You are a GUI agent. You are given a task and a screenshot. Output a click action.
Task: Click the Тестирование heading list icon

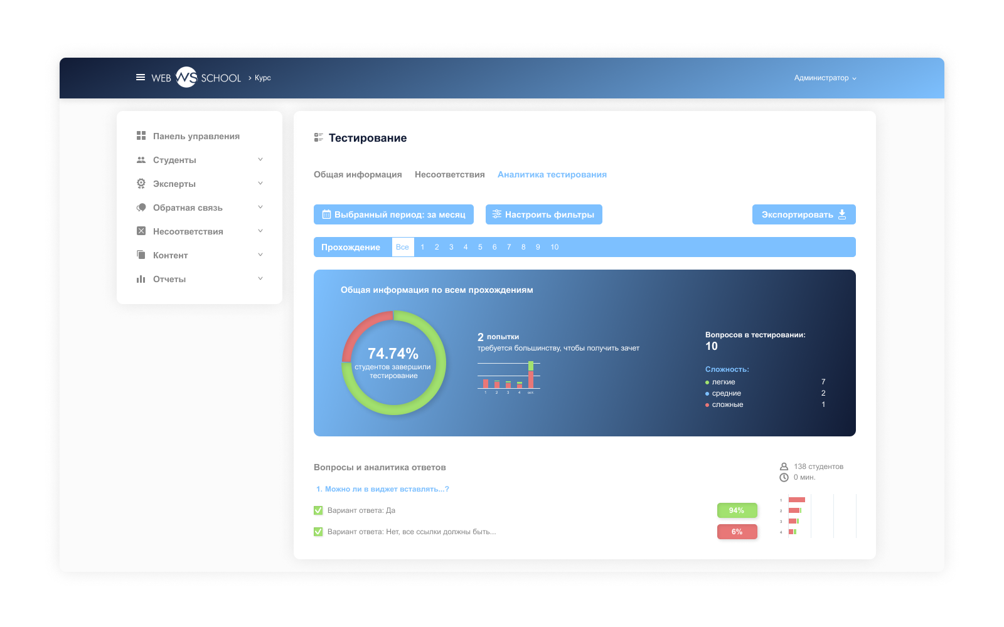319,137
